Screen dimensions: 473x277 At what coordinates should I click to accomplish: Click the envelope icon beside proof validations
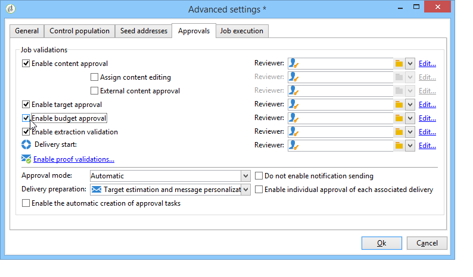coord(26,159)
